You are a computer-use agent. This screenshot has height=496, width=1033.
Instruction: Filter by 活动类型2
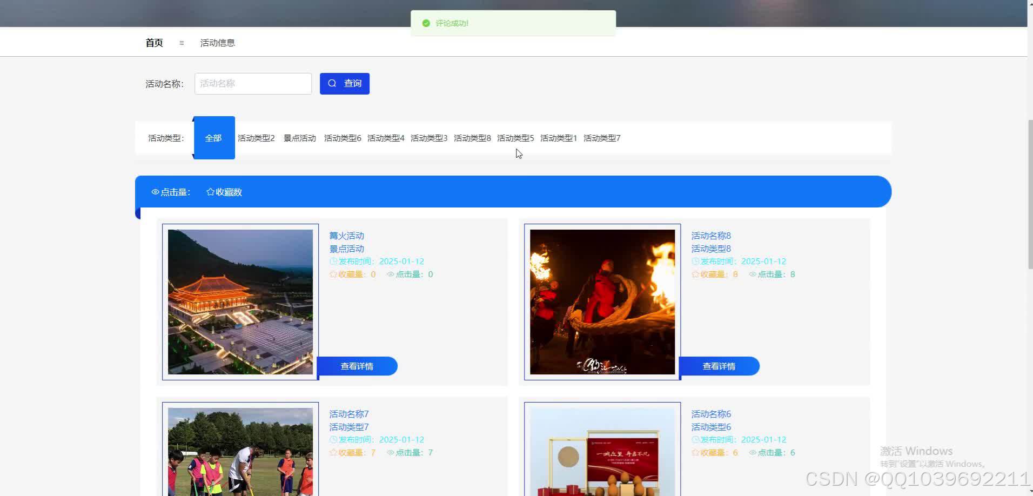pyautogui.click(x=257, y=138)
